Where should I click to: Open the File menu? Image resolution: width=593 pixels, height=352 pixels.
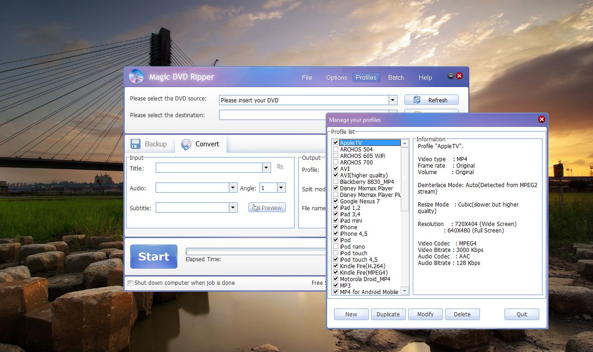[307, 77]
